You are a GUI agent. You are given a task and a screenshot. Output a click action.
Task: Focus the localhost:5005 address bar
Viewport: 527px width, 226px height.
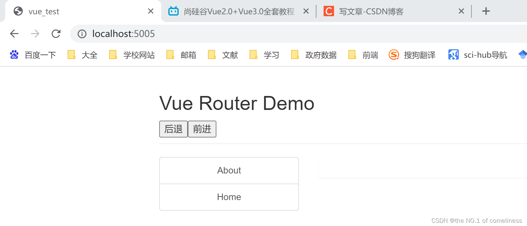point(298,34)
